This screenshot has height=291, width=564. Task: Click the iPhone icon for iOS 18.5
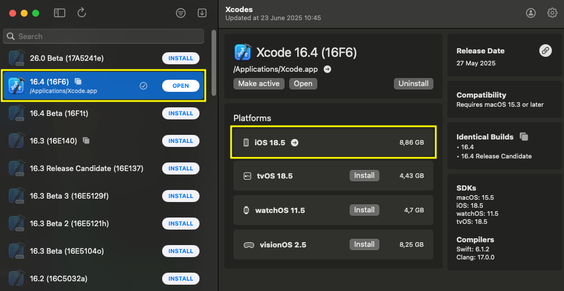(x=246, y=142)
